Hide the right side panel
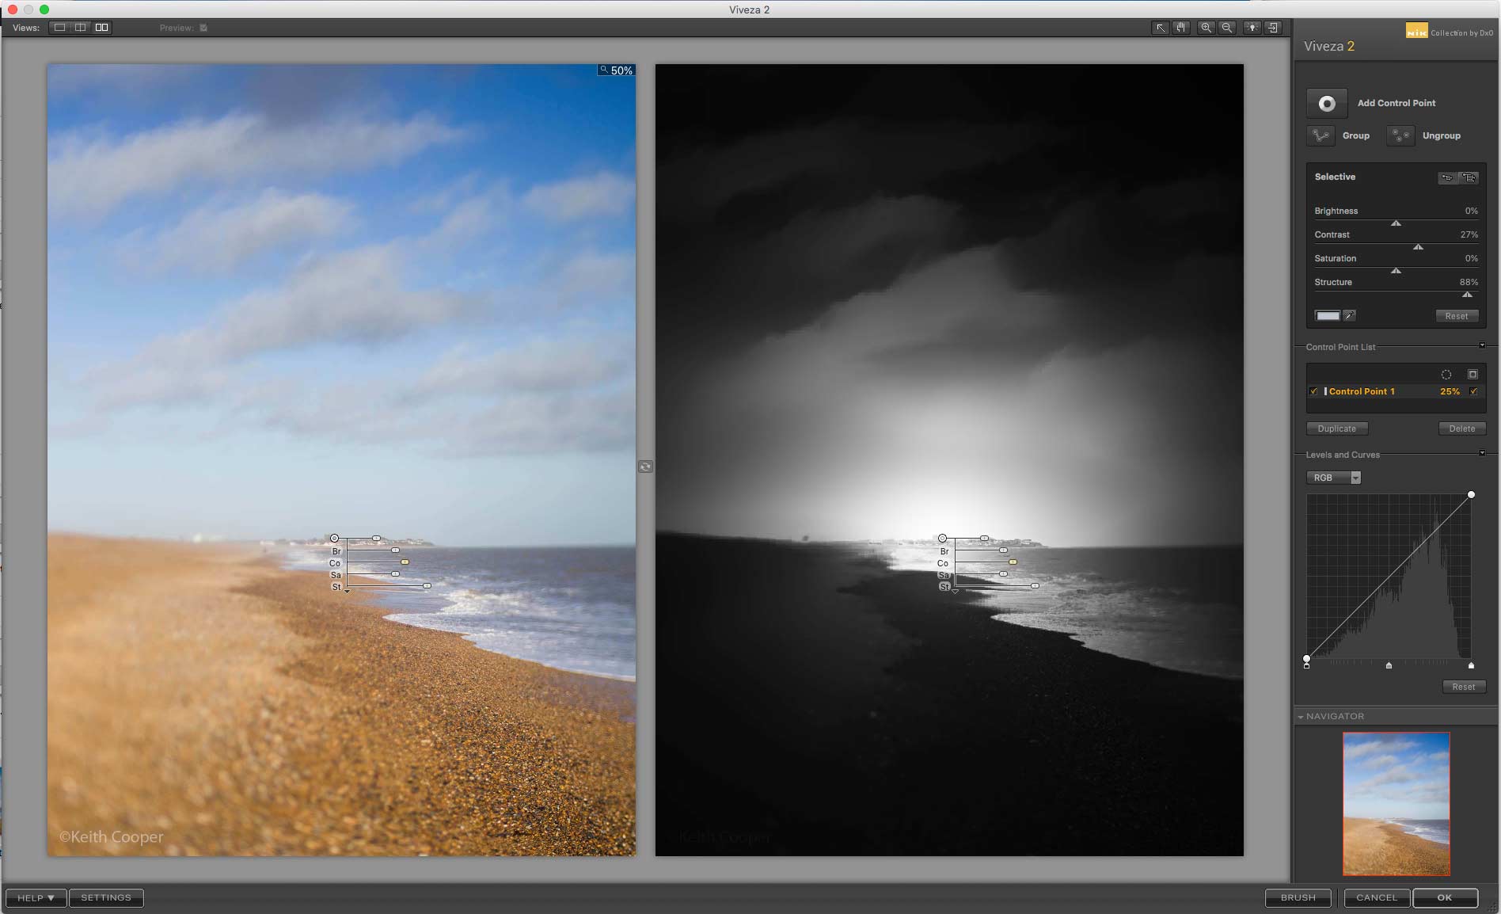 point(1273,28)
